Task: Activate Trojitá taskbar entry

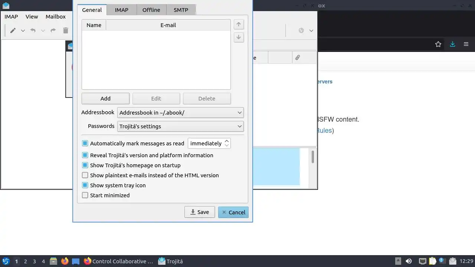Action: pyautogui.click(x=171, y=261)
